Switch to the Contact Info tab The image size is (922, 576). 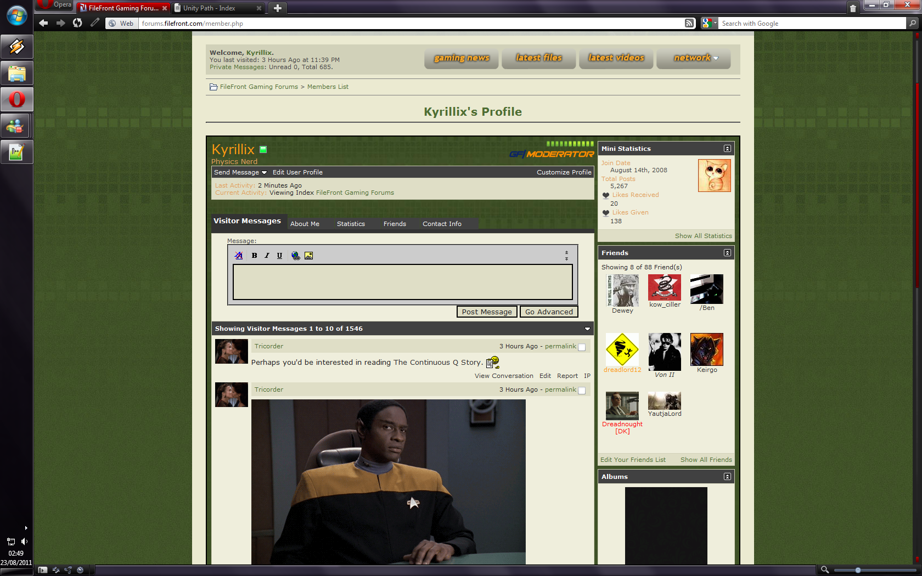coord(442,224)
